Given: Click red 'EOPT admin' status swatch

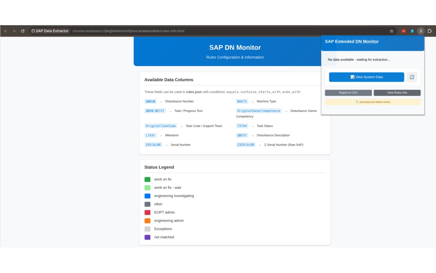Looking at the screenshot, I should [147, 213].
